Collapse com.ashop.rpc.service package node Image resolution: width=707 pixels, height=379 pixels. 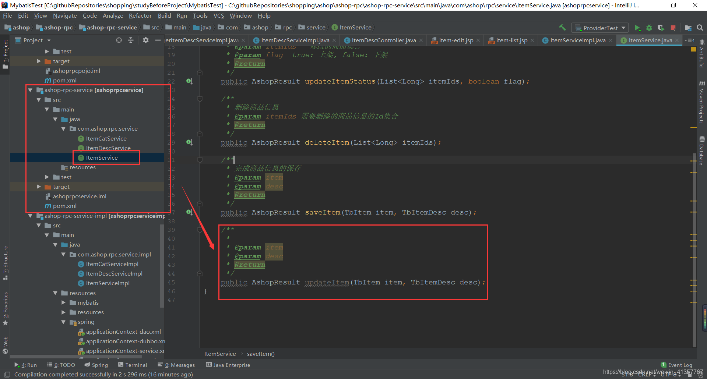pyautogui.click(x=63, y=129)
